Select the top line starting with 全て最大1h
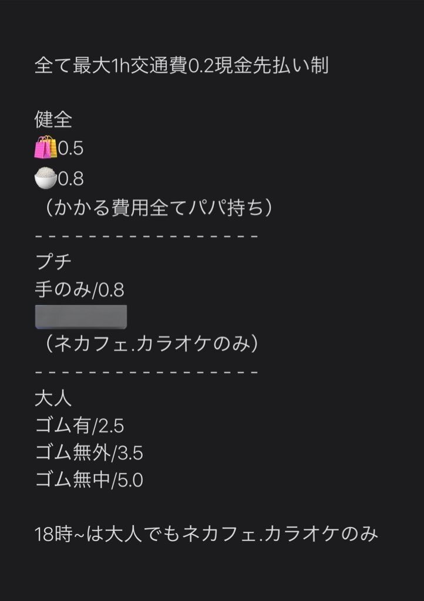 [181, 65]
